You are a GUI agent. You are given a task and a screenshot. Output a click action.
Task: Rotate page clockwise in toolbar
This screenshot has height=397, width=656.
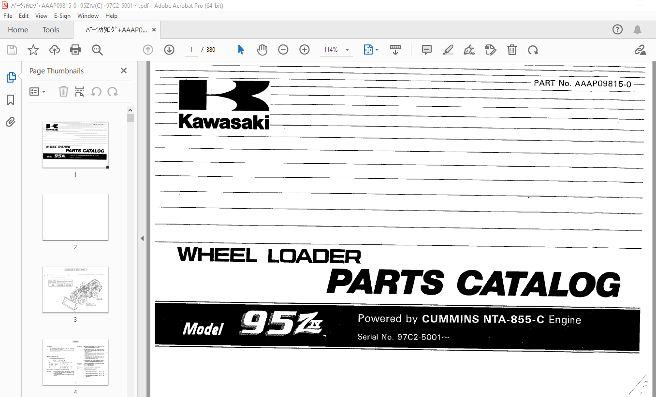click(x=533, y=50)
